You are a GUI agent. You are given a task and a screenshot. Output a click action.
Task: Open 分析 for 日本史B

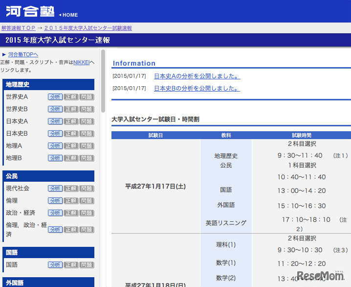(x=55, y=134)
